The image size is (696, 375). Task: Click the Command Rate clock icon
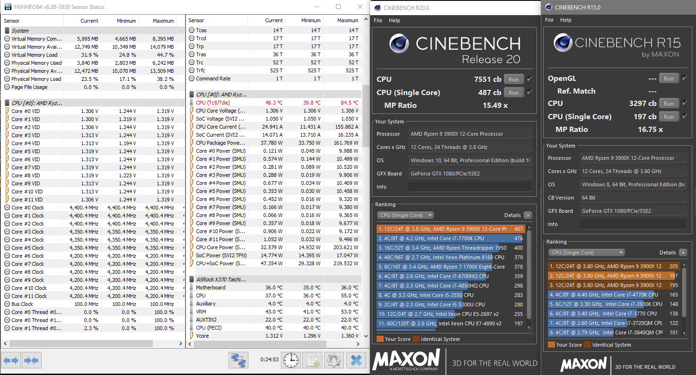(191, 78)
